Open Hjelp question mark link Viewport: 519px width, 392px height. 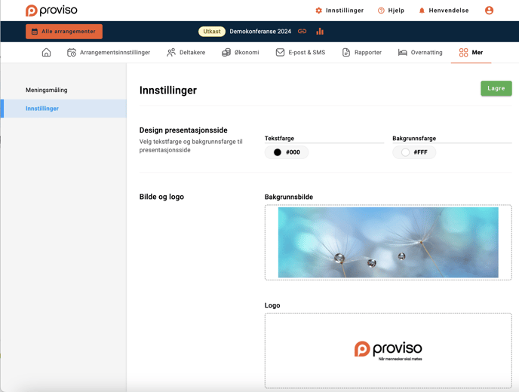click(x=391, y=11)
